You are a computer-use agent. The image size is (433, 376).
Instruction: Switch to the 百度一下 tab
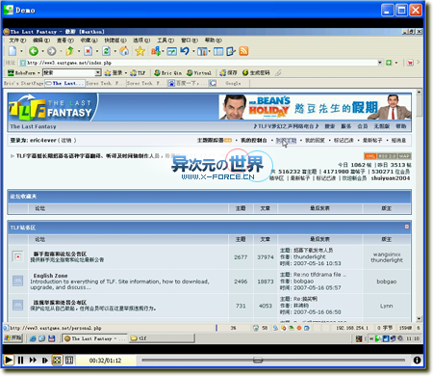coord(187,83)
